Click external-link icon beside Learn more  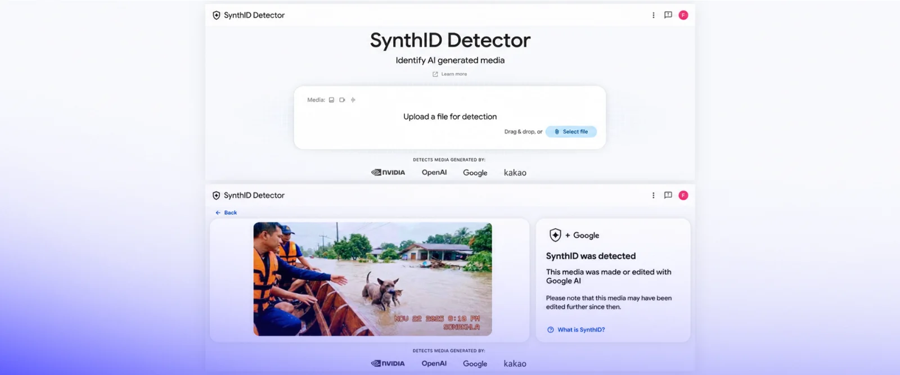click(435, 74)
